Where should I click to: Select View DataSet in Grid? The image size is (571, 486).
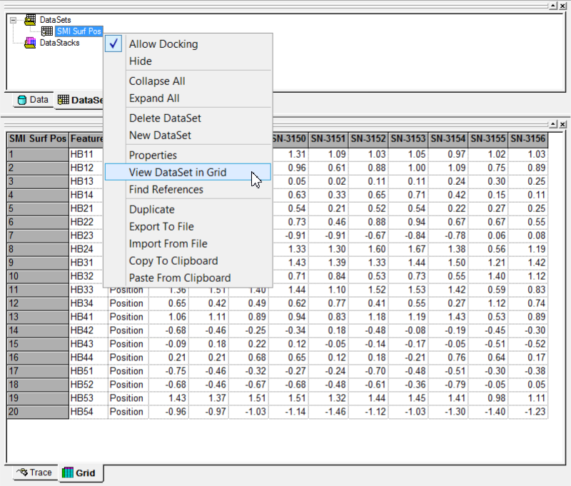coord(188,172)
